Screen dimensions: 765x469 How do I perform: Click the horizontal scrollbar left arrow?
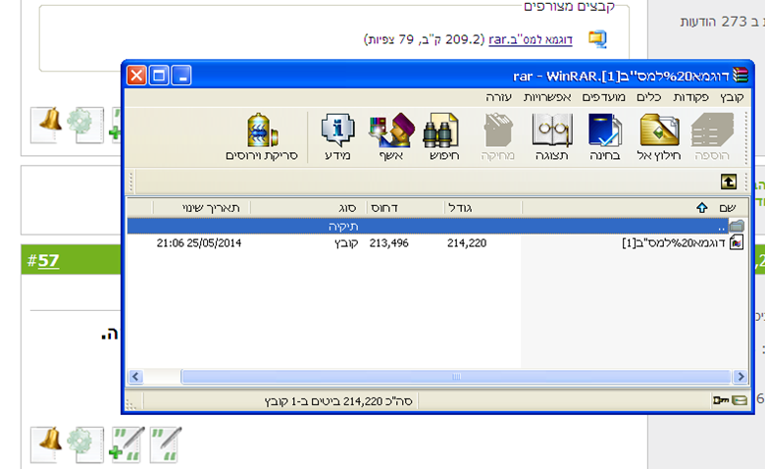point(135,376)
